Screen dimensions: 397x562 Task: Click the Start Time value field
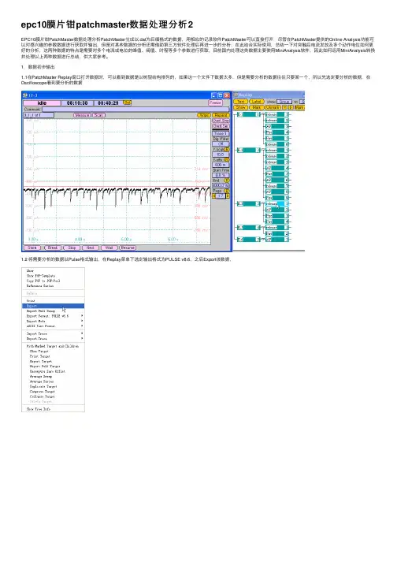(x=221, y=175)
